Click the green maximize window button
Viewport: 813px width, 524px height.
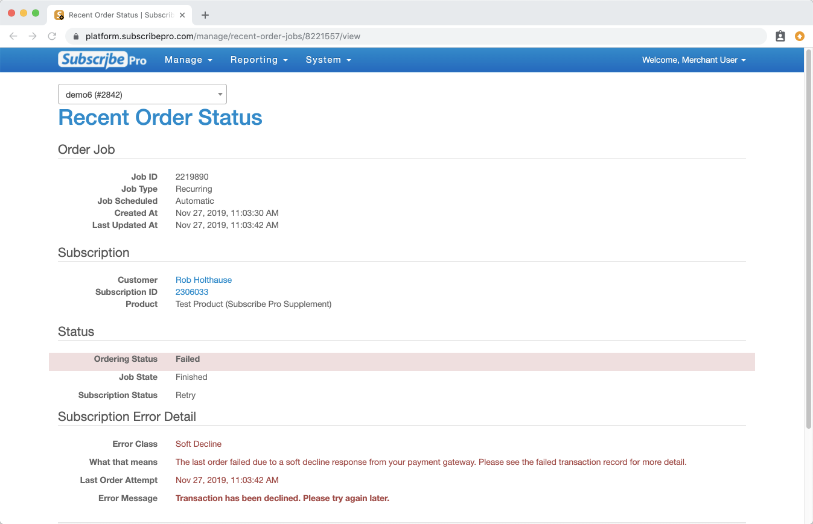point(36,13)
